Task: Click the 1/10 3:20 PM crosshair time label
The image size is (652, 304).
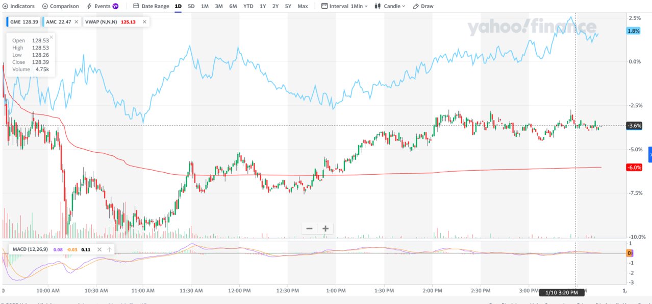Action: (561, 293)
